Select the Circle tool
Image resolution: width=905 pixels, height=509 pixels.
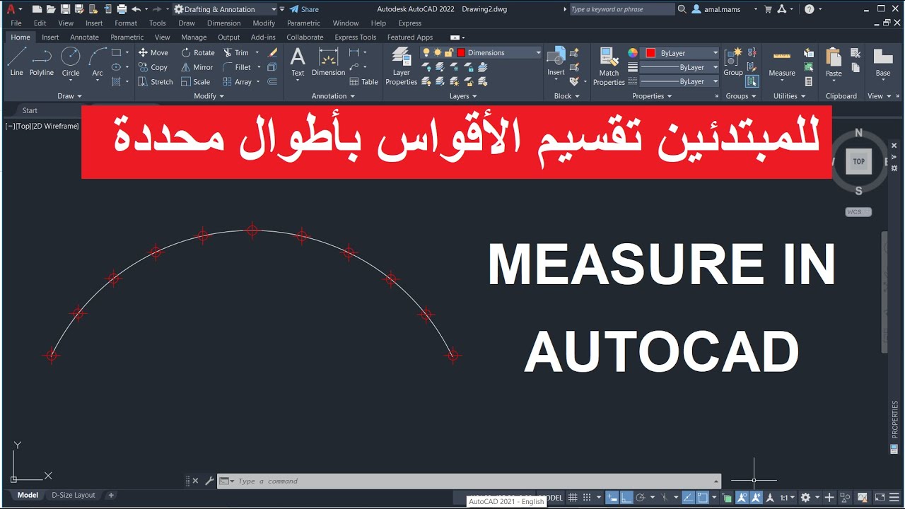click(x=71, y=62)
